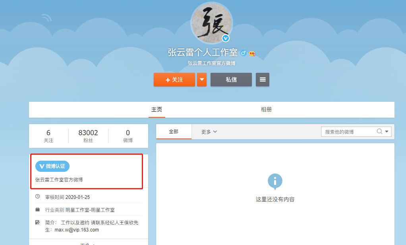This screenshot has width=406, height=245.
Task: Click subtitle 张云雷工作室官方微博 under the name
Action: pos(212,63)
